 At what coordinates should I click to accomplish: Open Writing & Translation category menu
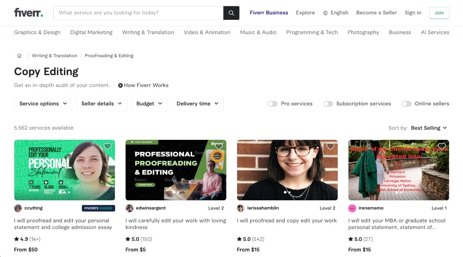[x=148, y=32]
